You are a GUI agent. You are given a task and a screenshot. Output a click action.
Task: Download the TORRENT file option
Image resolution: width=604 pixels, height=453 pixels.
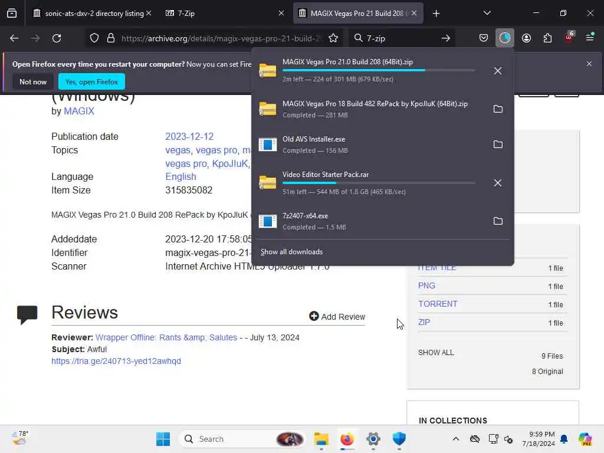438,304
